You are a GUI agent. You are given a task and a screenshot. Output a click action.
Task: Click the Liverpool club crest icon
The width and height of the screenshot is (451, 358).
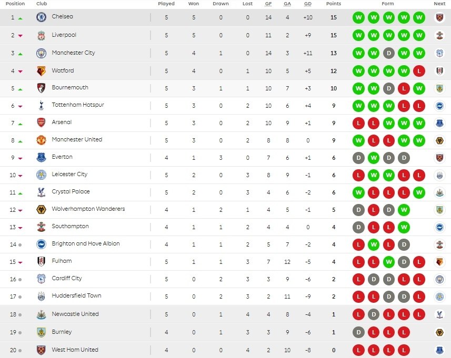41,35
